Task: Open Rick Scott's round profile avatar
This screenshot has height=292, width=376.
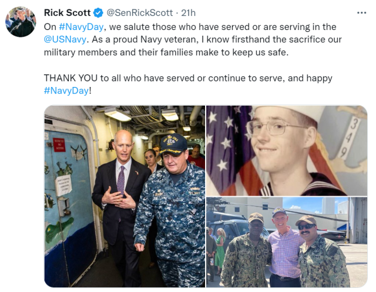Action: tap(21, 22)
